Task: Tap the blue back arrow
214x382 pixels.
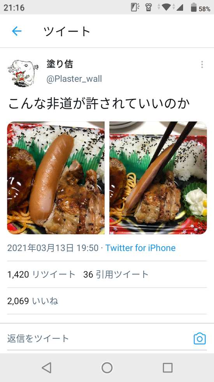Action: pyautogui.click(x=17, y=31)
